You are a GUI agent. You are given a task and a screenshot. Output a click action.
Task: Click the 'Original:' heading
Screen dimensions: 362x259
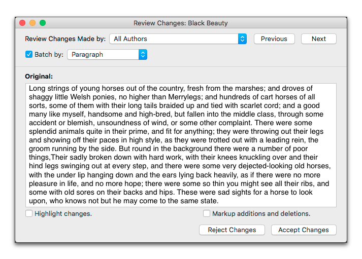point(39,76)
